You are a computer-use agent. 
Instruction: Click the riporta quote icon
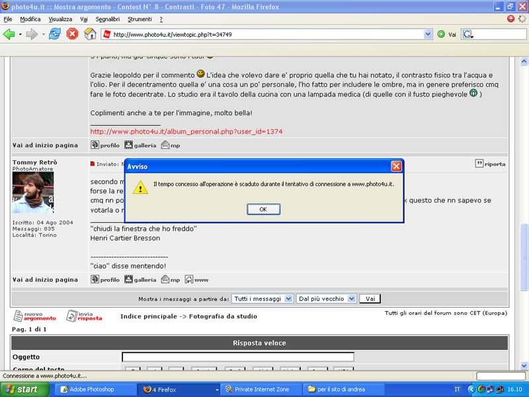coord(490,163)
